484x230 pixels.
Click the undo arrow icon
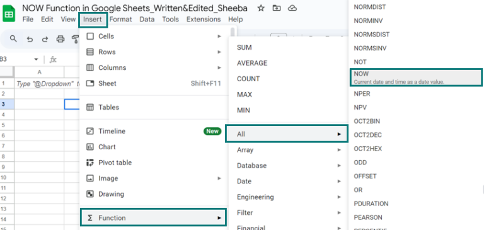(x=30, y=39)
